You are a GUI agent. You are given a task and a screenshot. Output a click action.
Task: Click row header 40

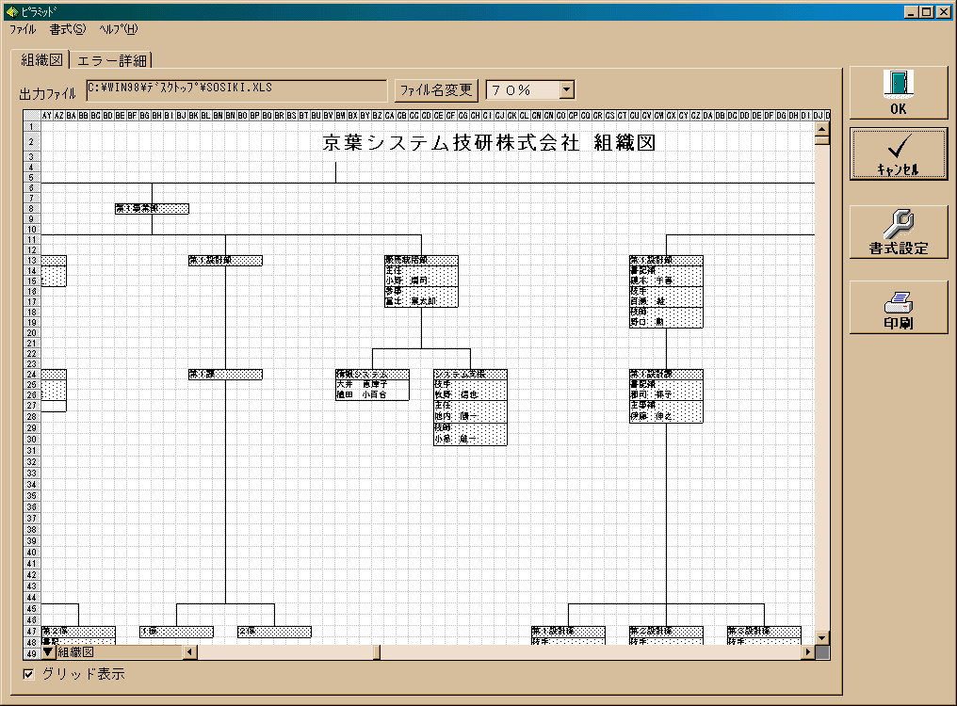pyautogui.click(x=32, y=553)
